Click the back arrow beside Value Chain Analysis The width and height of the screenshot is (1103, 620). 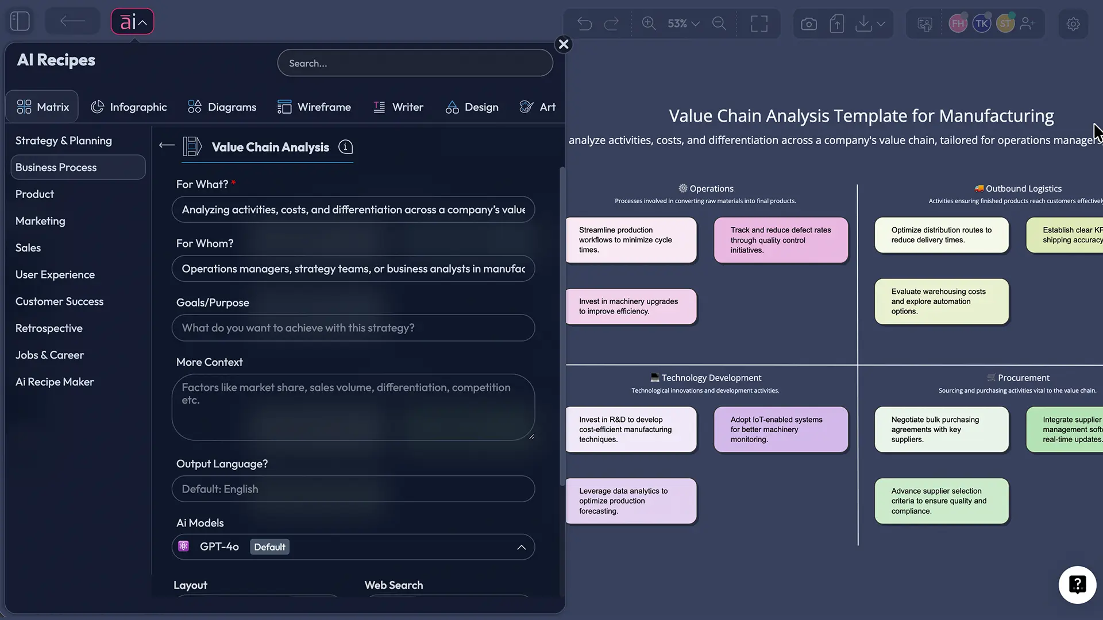point(165,145)
